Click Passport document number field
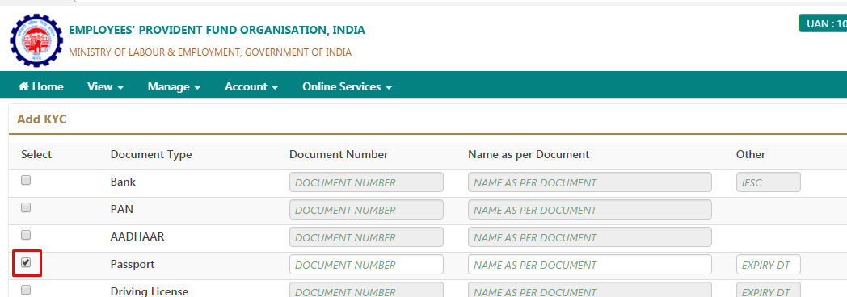 (x=366, y=265)
